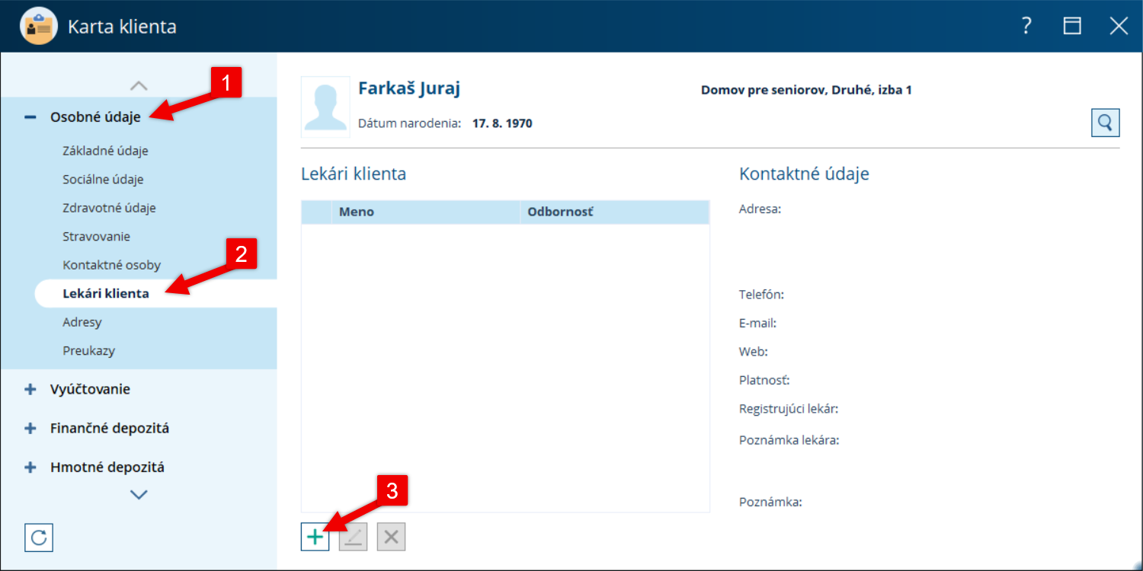Open the magnifier search client icon
The height and width of the screenshot is (571, 1143).
click(x=1106, y=122)
